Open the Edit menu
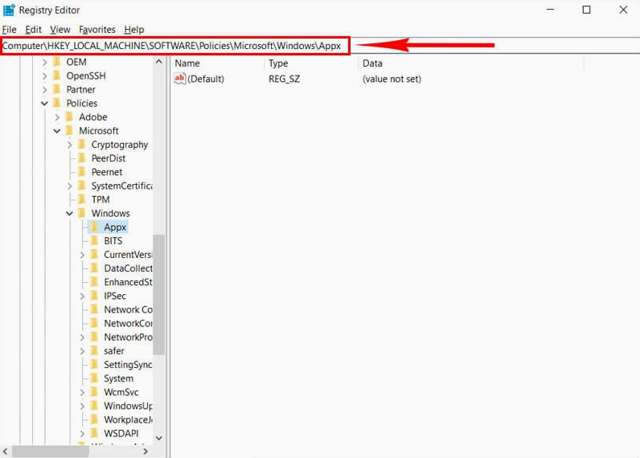Image resolution: width=640 pixels, height=458 pixels. pyautogui.click(x=33, y=30)
